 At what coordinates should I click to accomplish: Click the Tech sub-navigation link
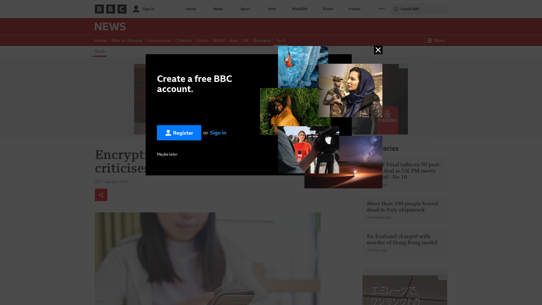tap(99, 51)
